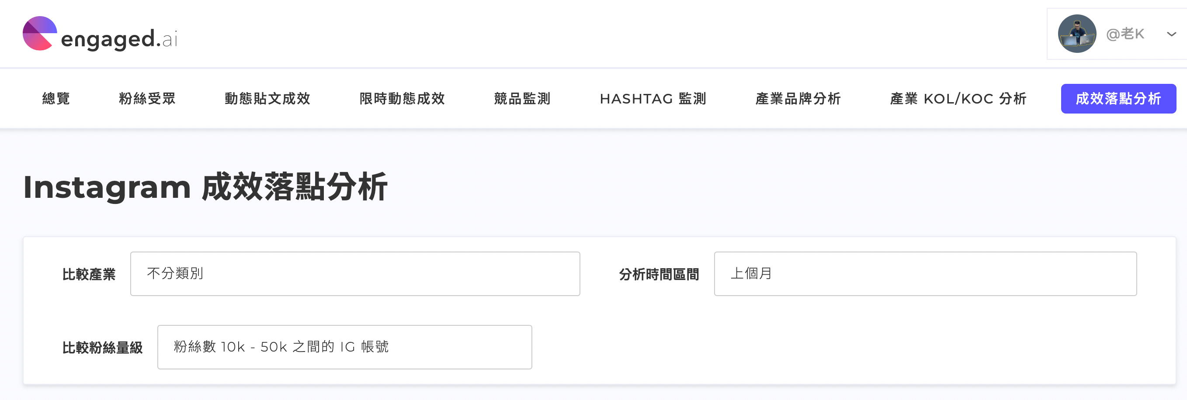The image size is (1187, 400).
Task: Click the highlighted 成效落點分析 button
Action: (1118, 99)
